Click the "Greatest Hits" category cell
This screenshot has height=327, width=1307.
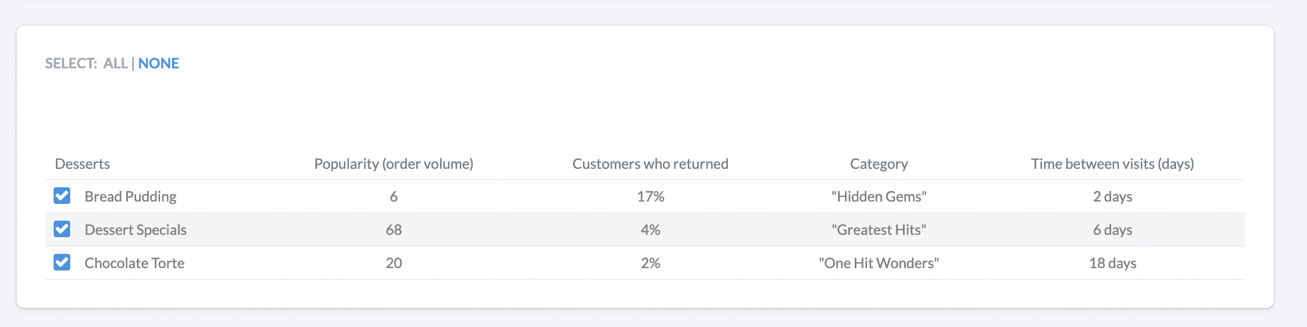[x=878, y=229]
